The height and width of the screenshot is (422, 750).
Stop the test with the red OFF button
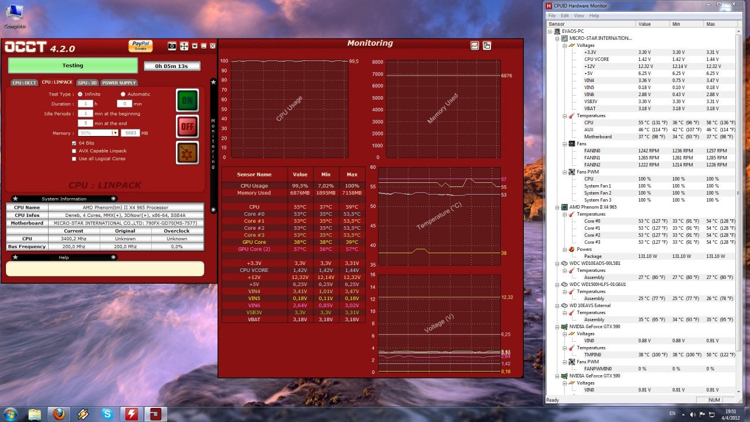(187, 126)
